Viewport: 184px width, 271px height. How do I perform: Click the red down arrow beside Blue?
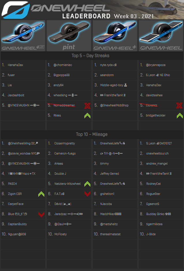[x=41, y=214]
